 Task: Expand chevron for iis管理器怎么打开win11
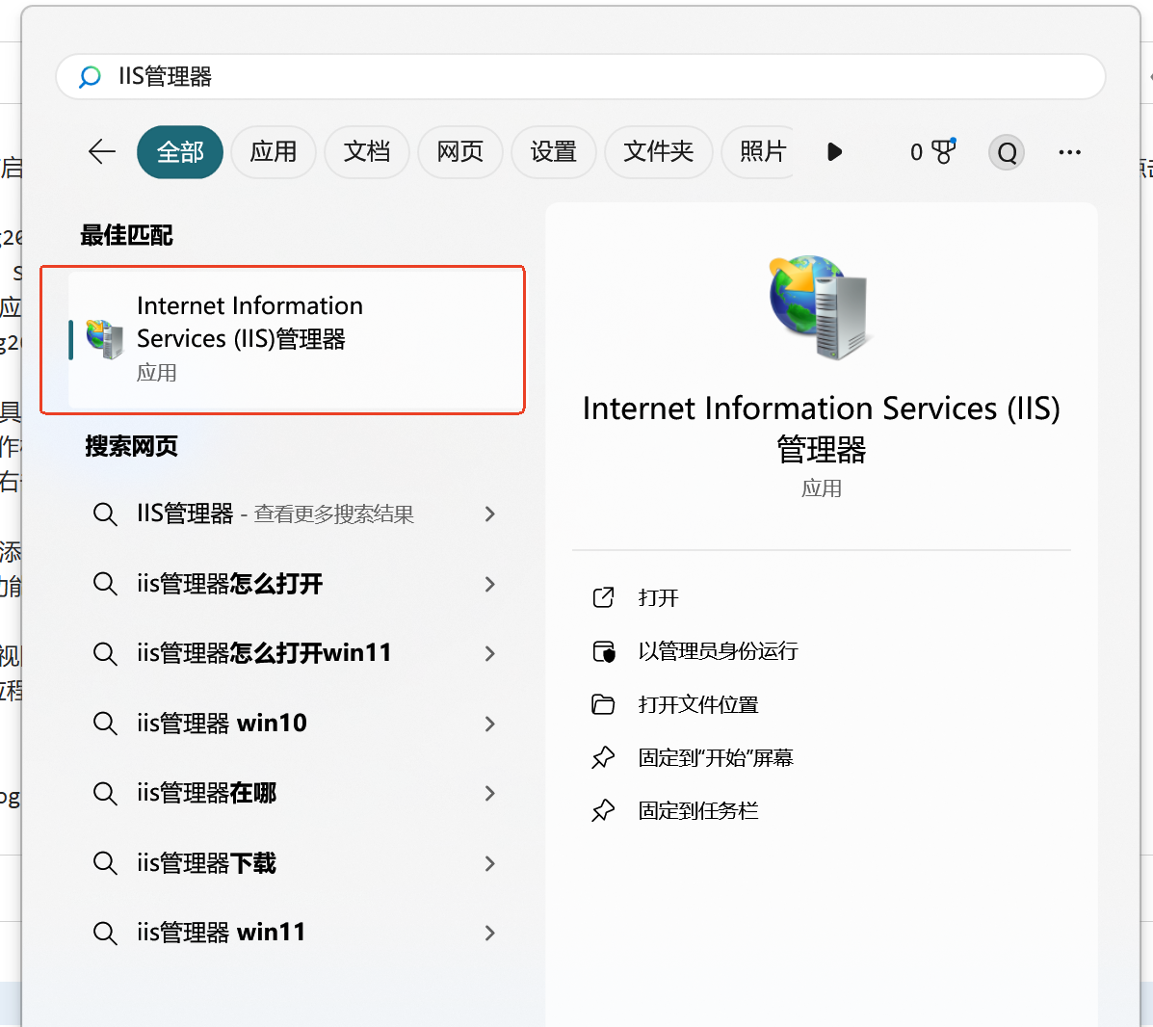490,653
